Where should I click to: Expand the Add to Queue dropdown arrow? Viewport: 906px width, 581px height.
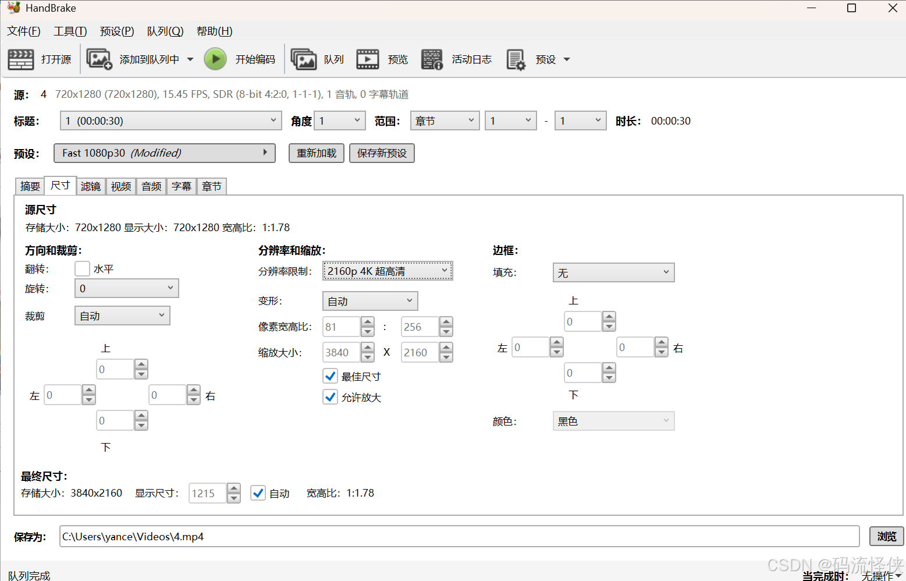(190, 59)
